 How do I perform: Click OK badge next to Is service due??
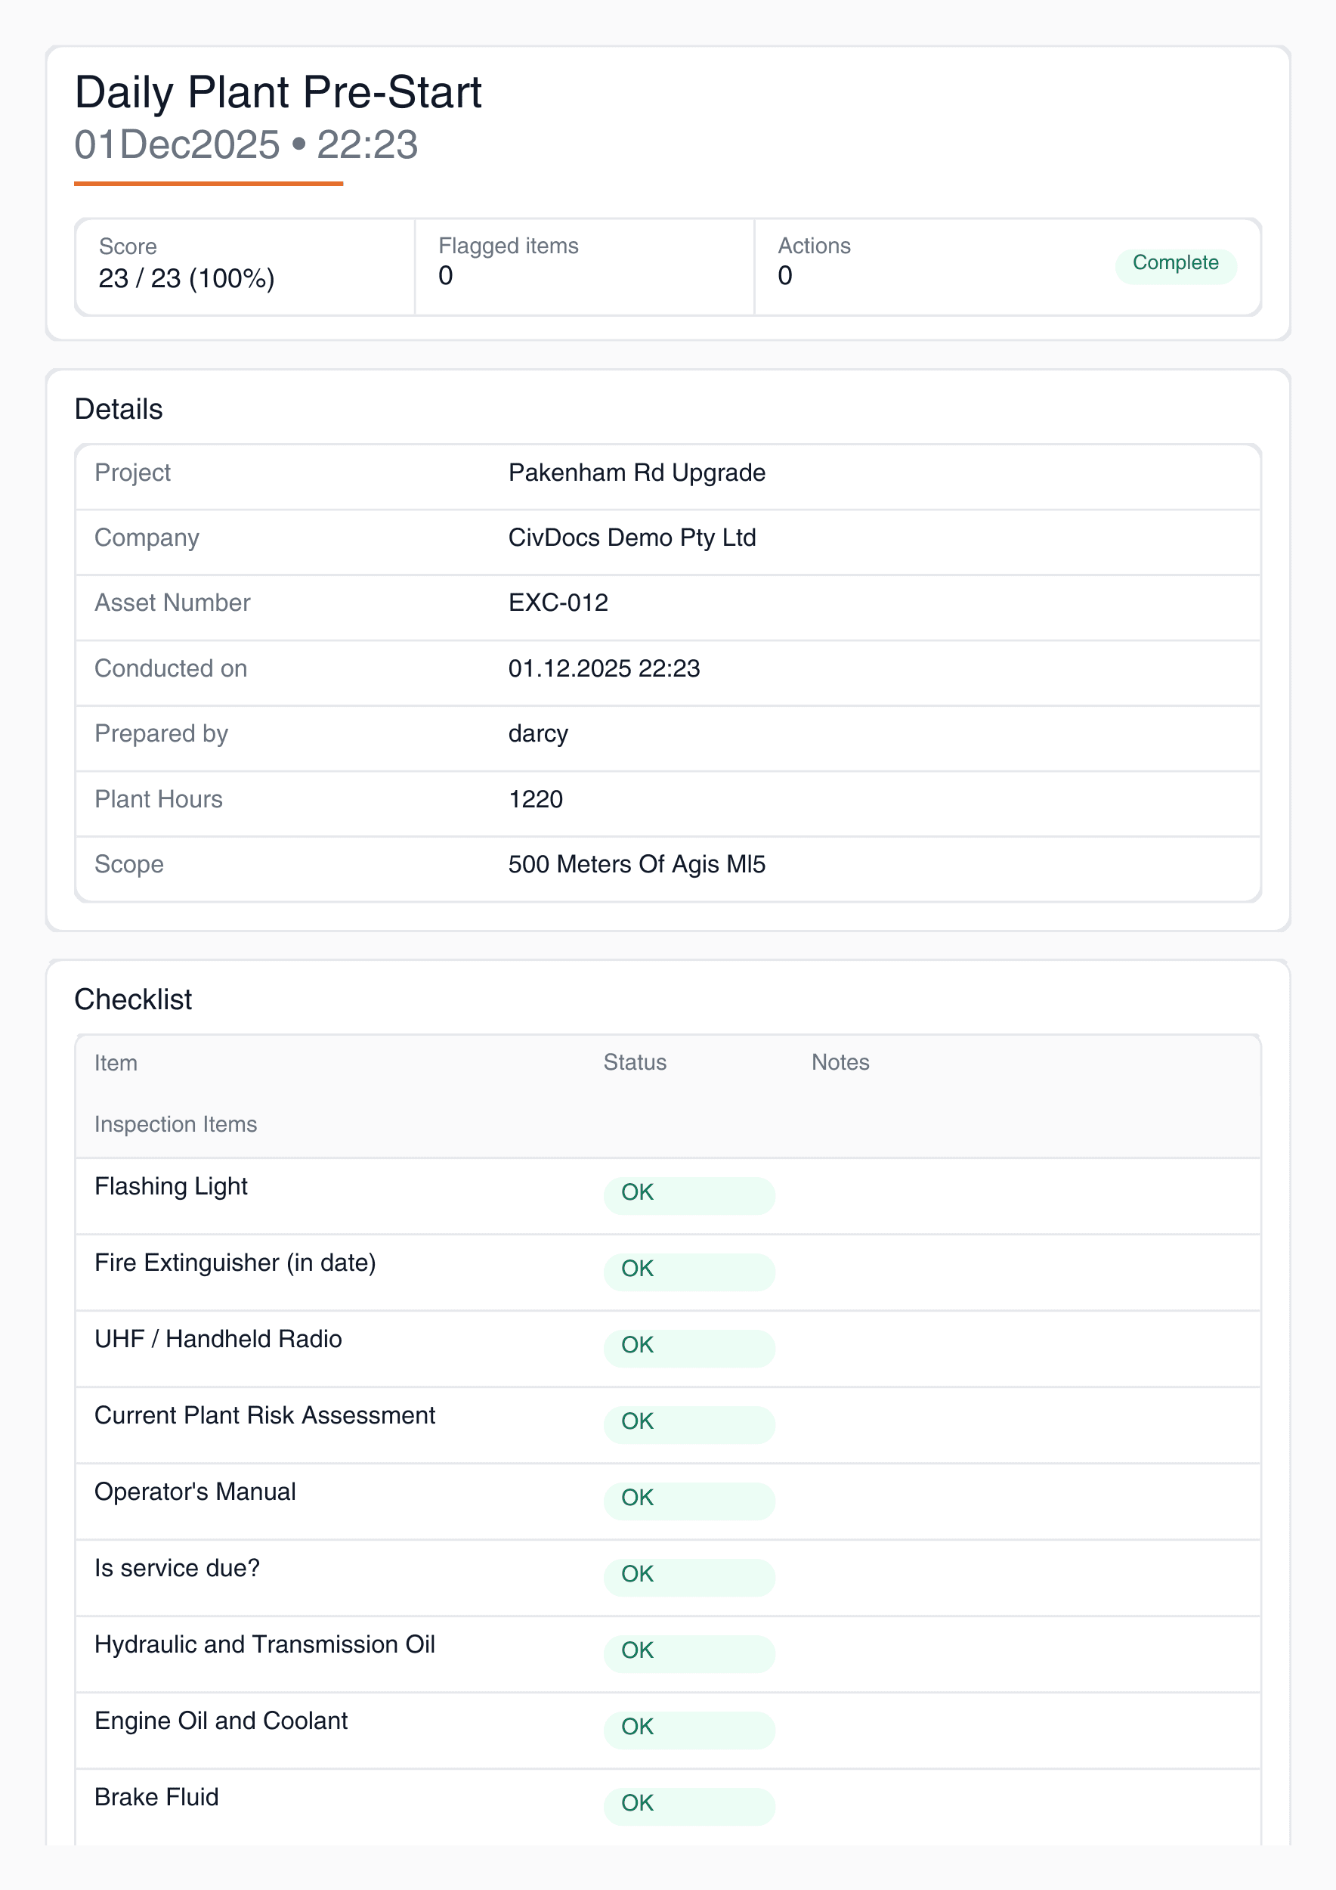pyautogui.click(x=688, y=1575)
